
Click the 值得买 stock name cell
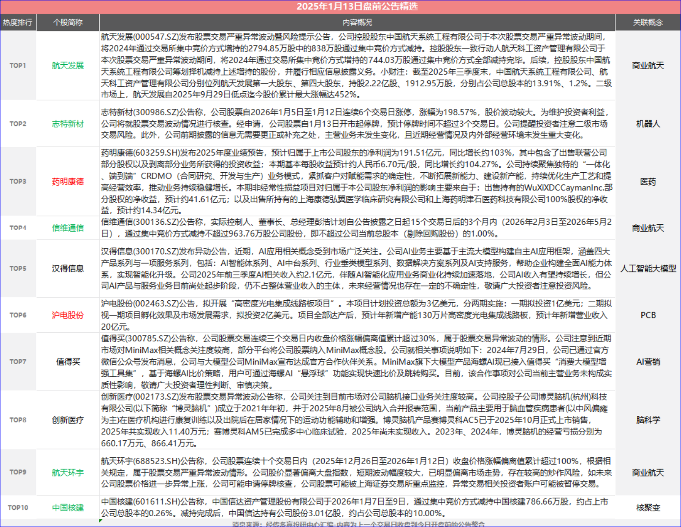67,362
